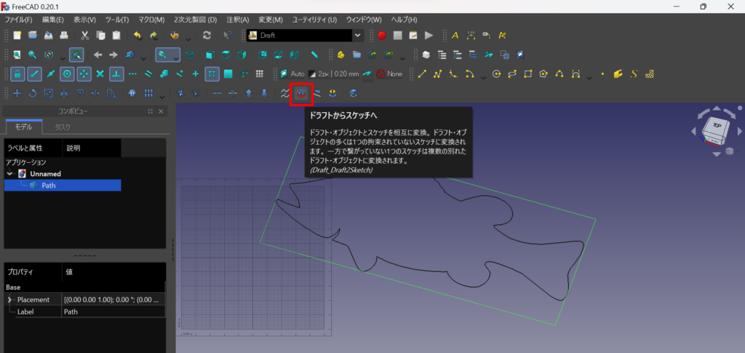Select the Draft Rotate tool
The image size is (745, 353).
tap(33, 94)
